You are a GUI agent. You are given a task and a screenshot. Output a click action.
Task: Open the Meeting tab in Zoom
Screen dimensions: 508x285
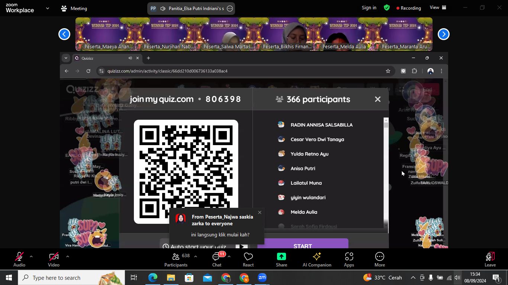74,8
